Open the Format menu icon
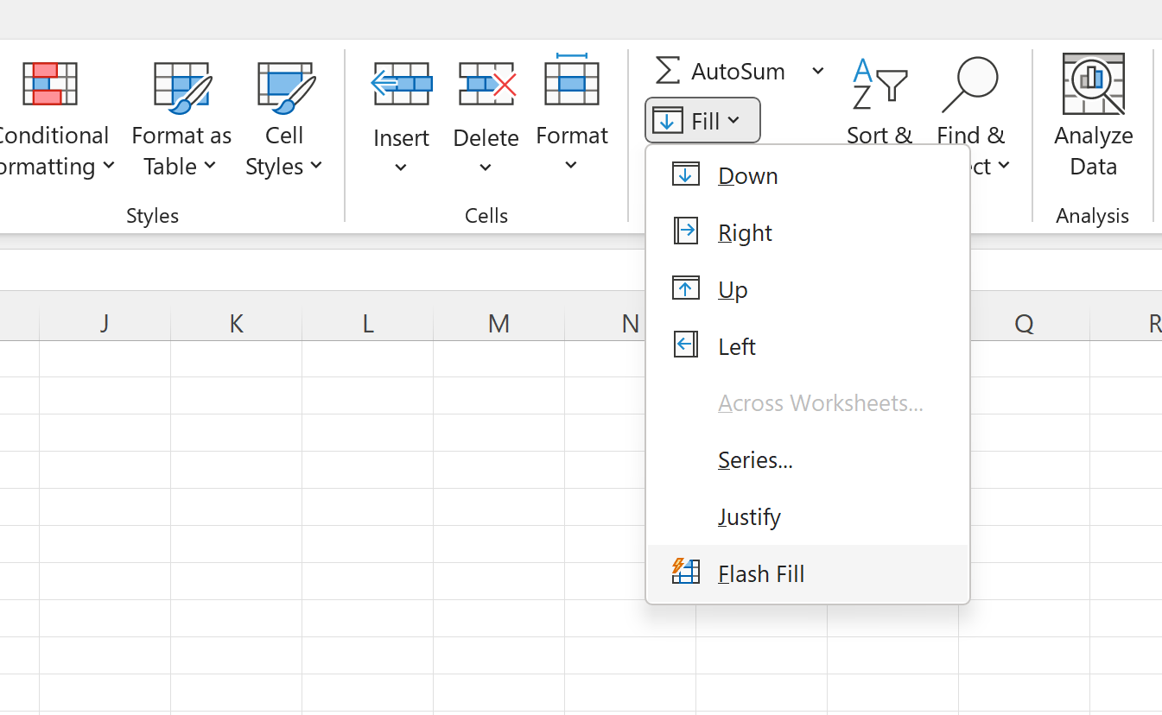The width and height of the screenshot is (1162, 715). click(572, 84)
